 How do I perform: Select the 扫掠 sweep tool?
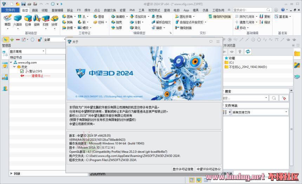(46, 20)
